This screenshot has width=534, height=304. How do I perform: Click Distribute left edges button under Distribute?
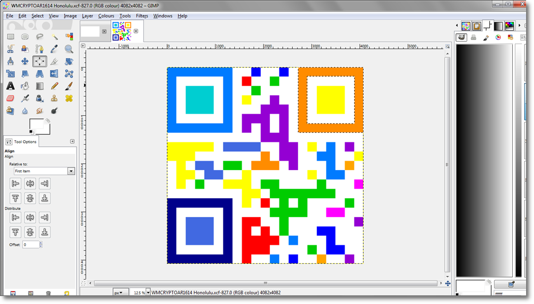[15, 217]
